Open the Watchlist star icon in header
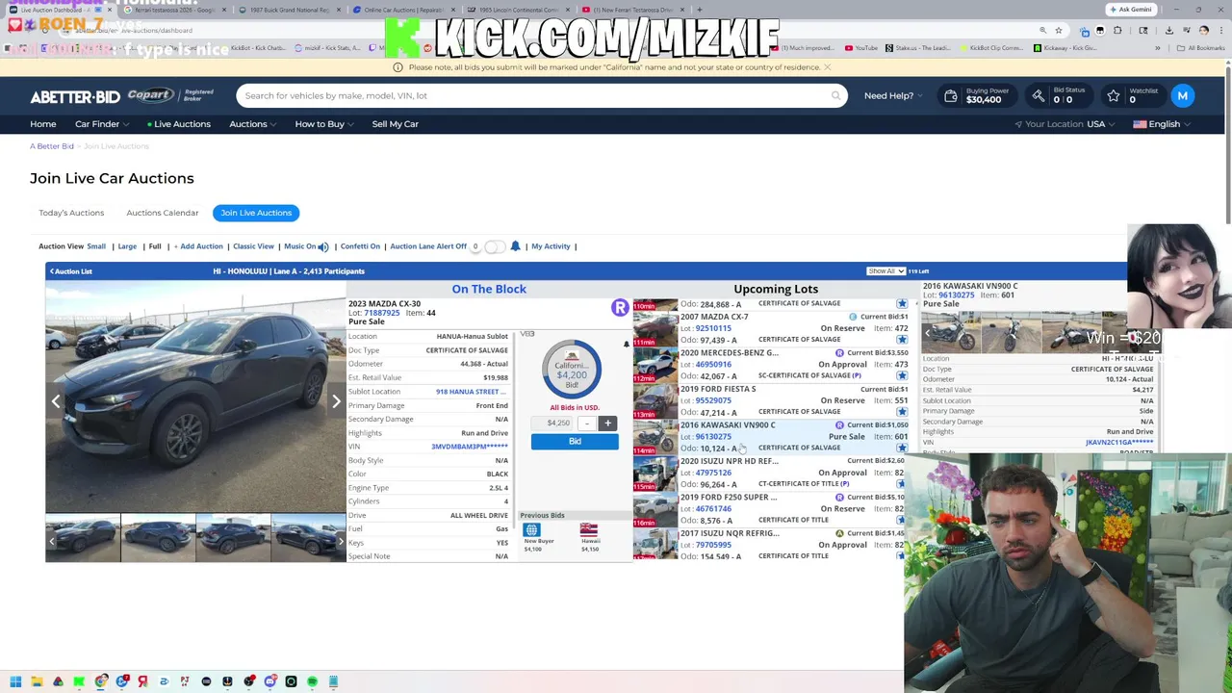1232x693 pixels. [x=1114, y=95]
